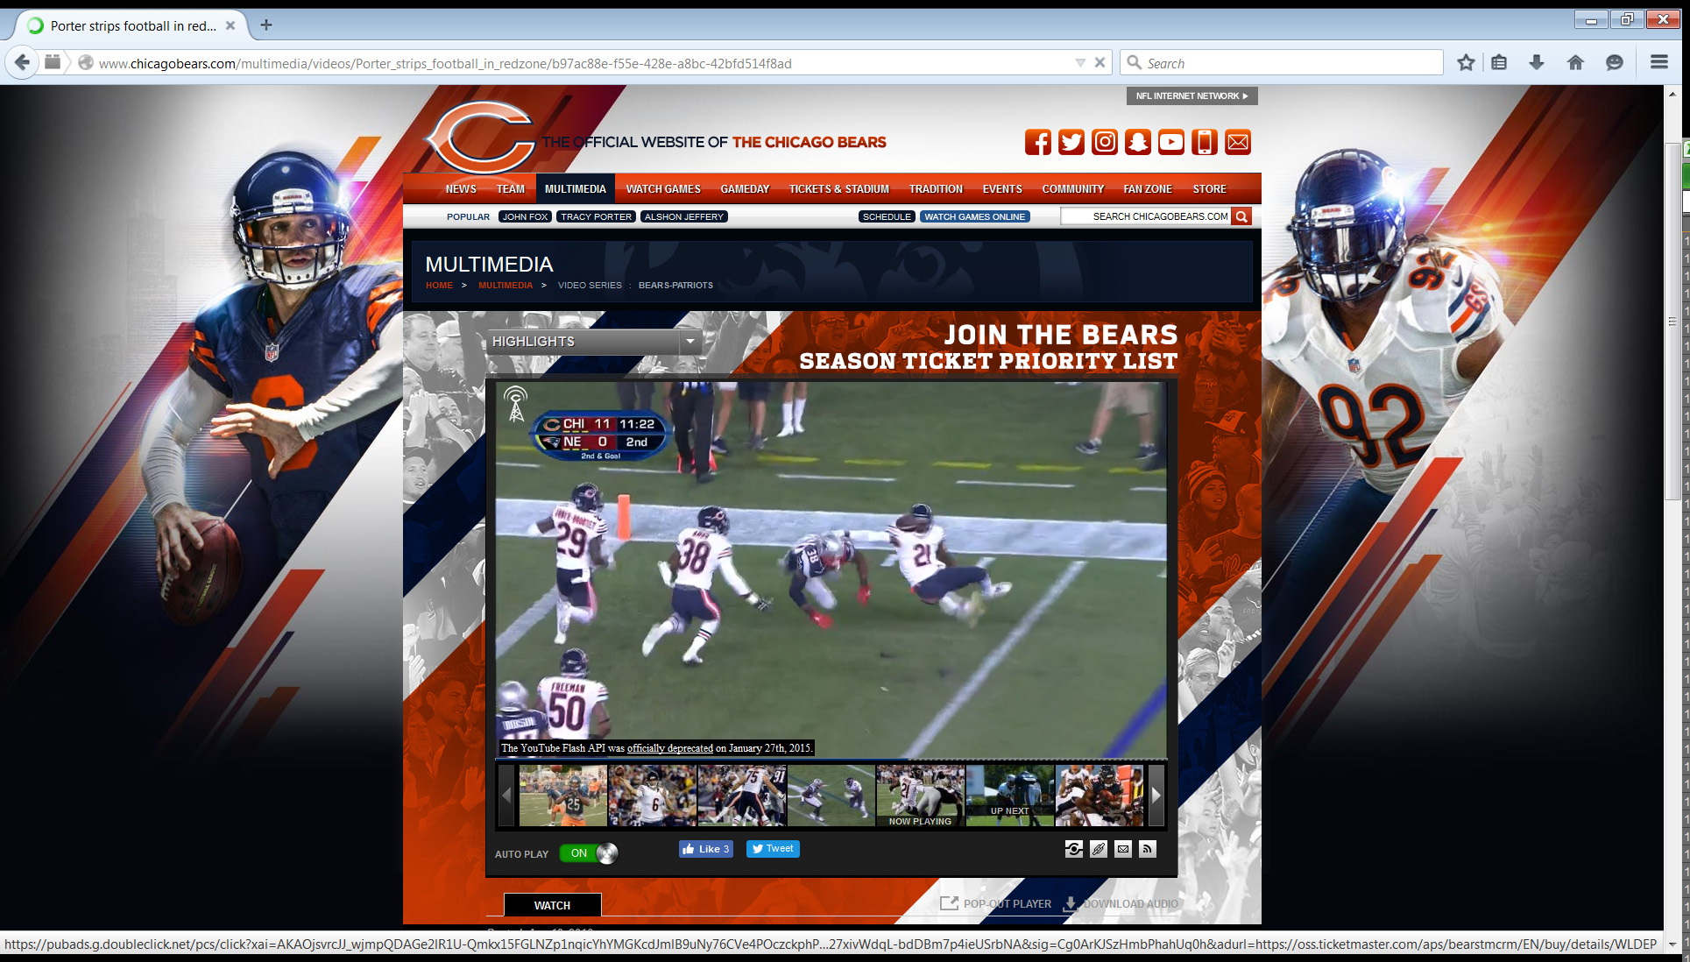Open the Bears Instagram icon

point(1105,142)
